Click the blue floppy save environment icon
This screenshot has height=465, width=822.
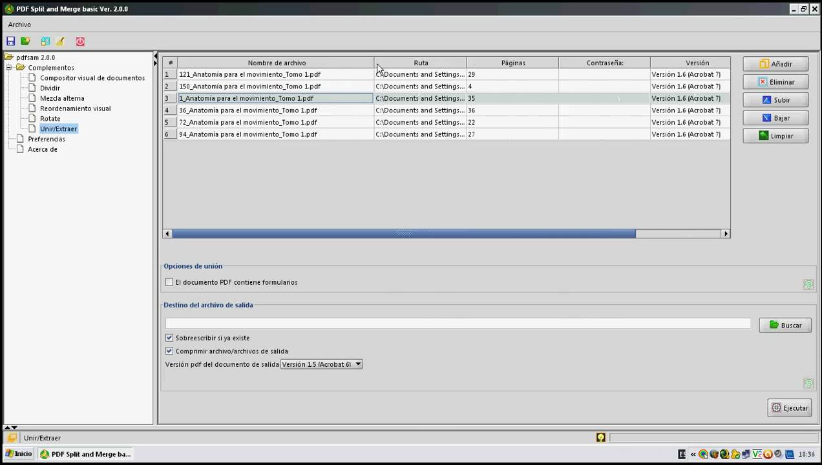pos(10,41)
